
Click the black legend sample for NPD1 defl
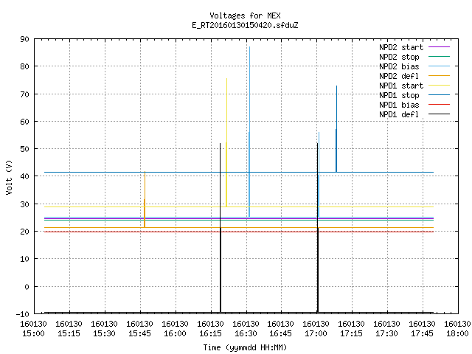point(439,114)
